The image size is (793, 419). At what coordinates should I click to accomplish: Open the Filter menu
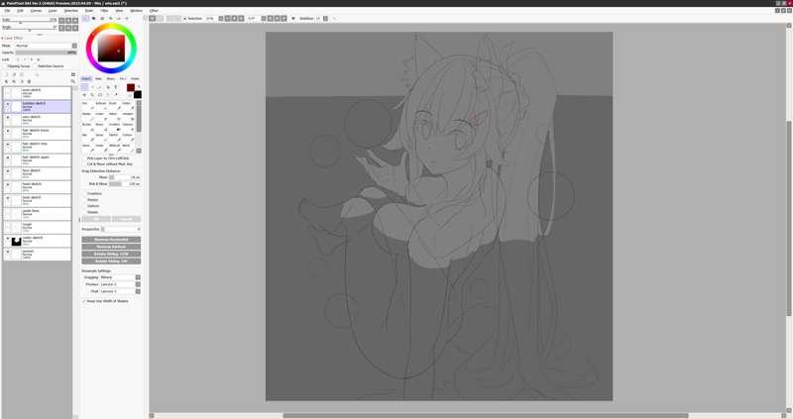(104, 11)
